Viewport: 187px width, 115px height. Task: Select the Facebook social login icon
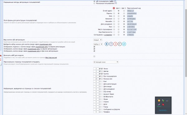pyautogui.click(x=111, y=44)
